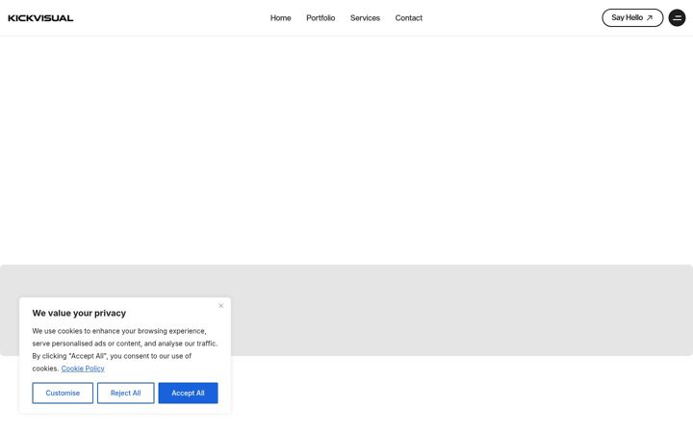This screenshot has width=693, height=433.
Task: Open the round hamburger menu icon
Action: (x=677, y=17)
